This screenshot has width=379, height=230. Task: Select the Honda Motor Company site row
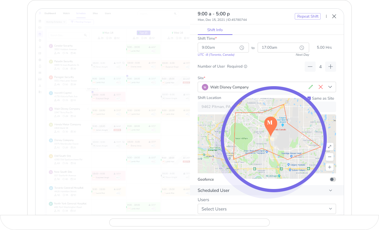click(x=69, y=128)
